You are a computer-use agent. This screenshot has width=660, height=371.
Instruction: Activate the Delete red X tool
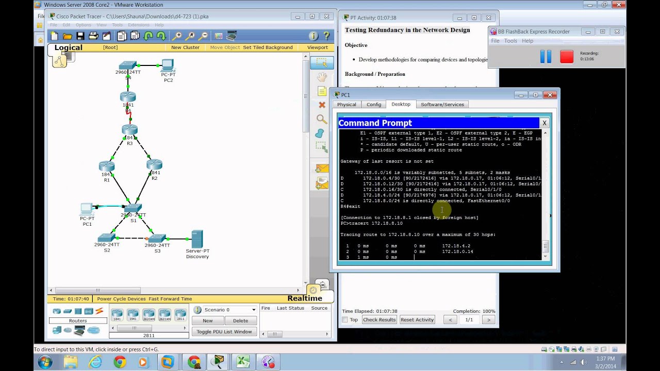coord(322,105)
